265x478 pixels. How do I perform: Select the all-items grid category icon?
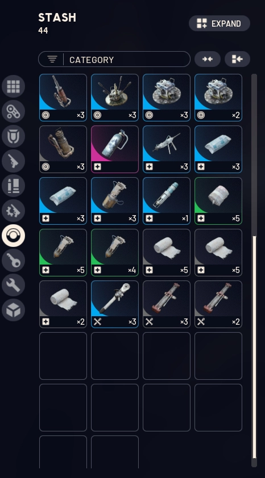[13, 86]
